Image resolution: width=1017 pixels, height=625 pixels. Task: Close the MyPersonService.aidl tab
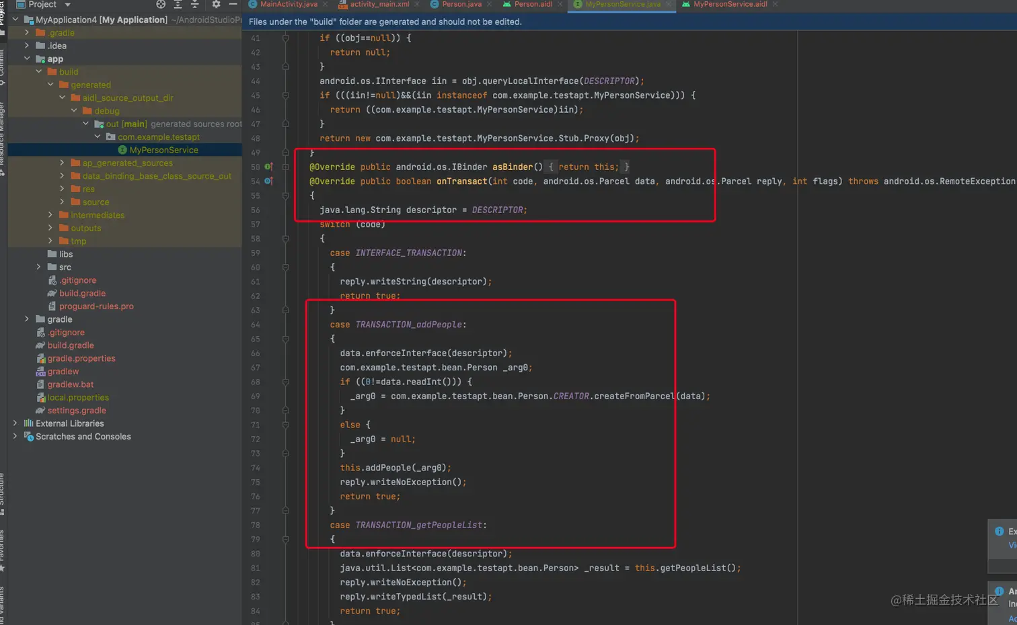click(775, 4)
